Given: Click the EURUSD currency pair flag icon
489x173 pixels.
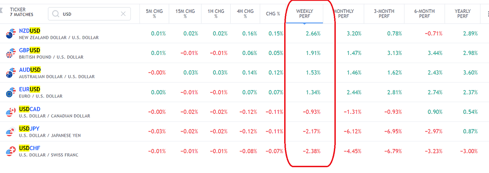Looking at the screenshot, I should click(x=11, y=92).
